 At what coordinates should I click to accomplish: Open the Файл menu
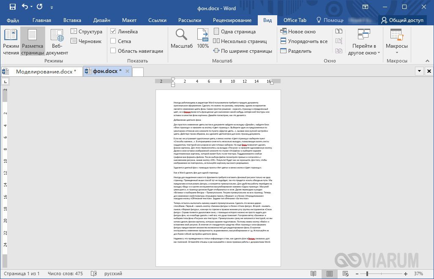13,20
